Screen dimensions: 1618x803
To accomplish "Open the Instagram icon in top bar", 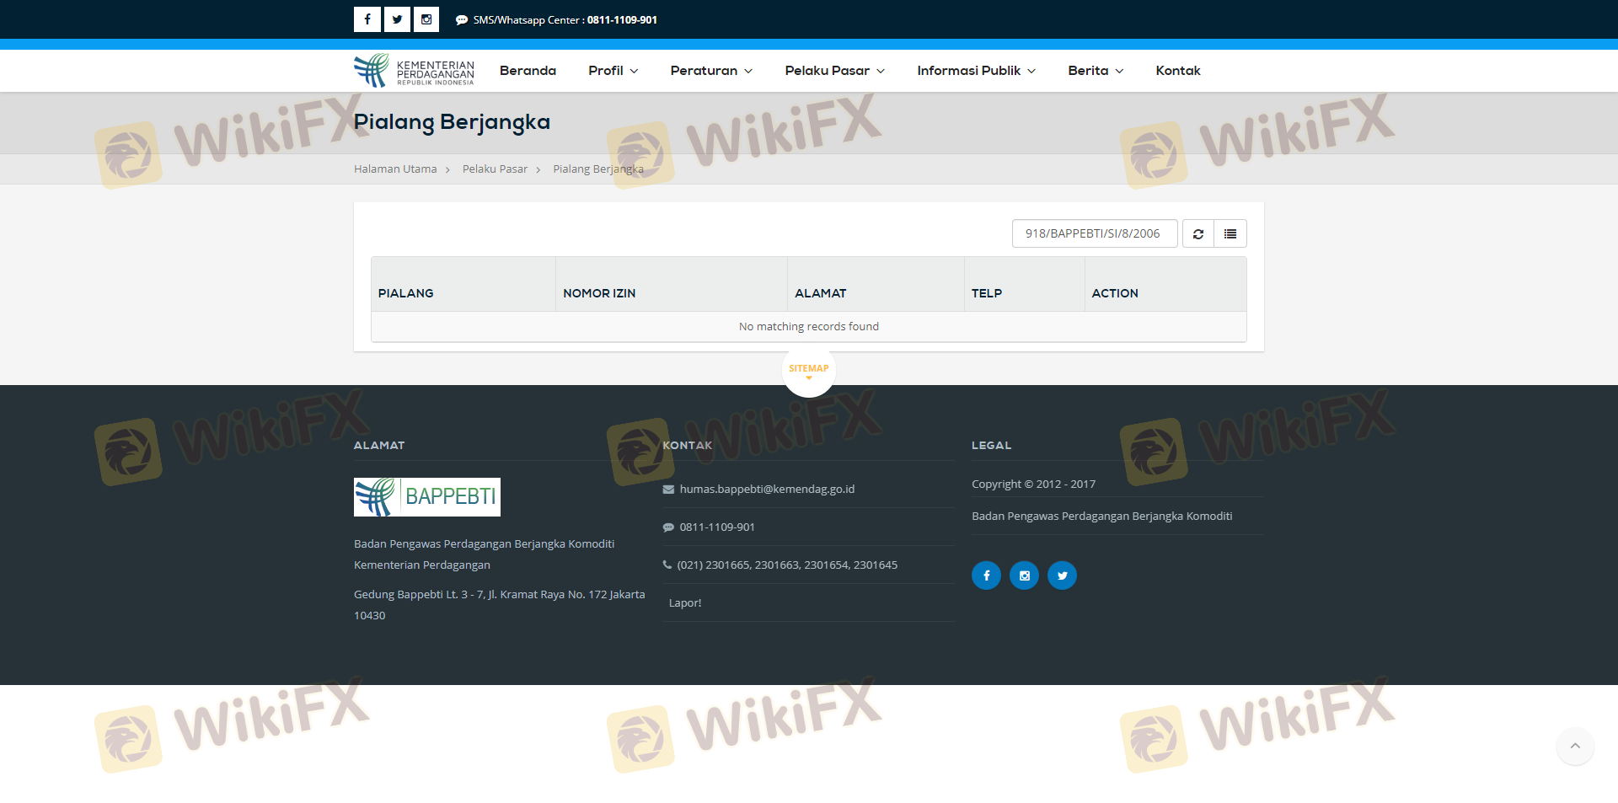I will click(426, 19).
